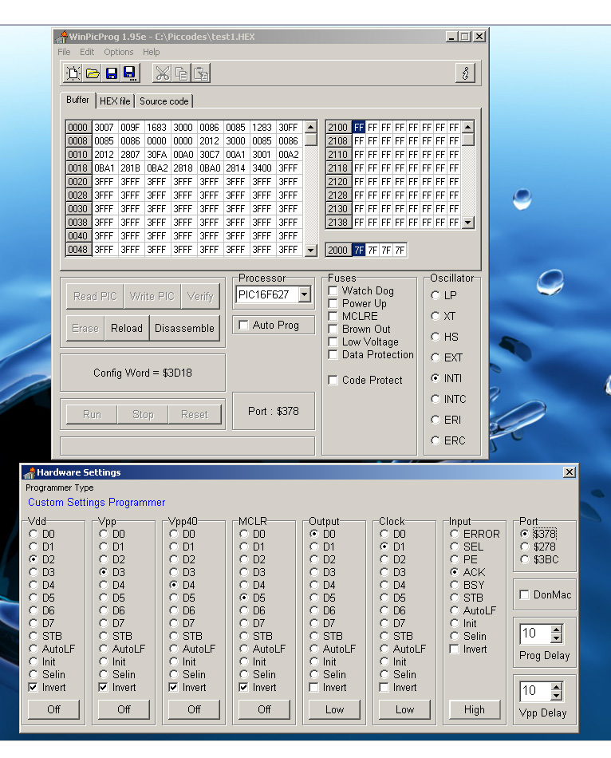611x758 pixels.
Task: Open the Edit menu
Action: (x=87, y=52)
